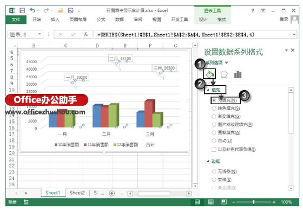
Task: Click the 合计 legend entry
Action: pyautogui.click(x=150, y=145)
